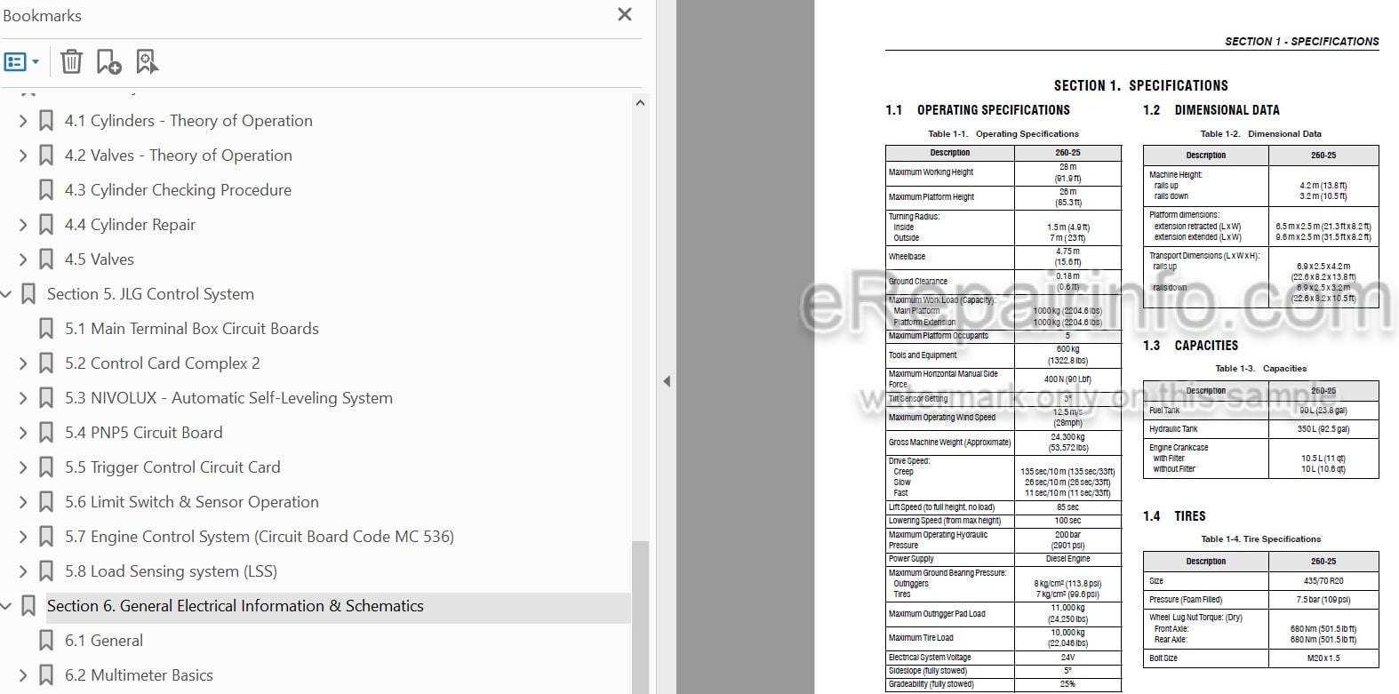Click the Table 1-4 Tire Specifications title
Viewport: 1399px width, 694px height.
[1260, 539]
